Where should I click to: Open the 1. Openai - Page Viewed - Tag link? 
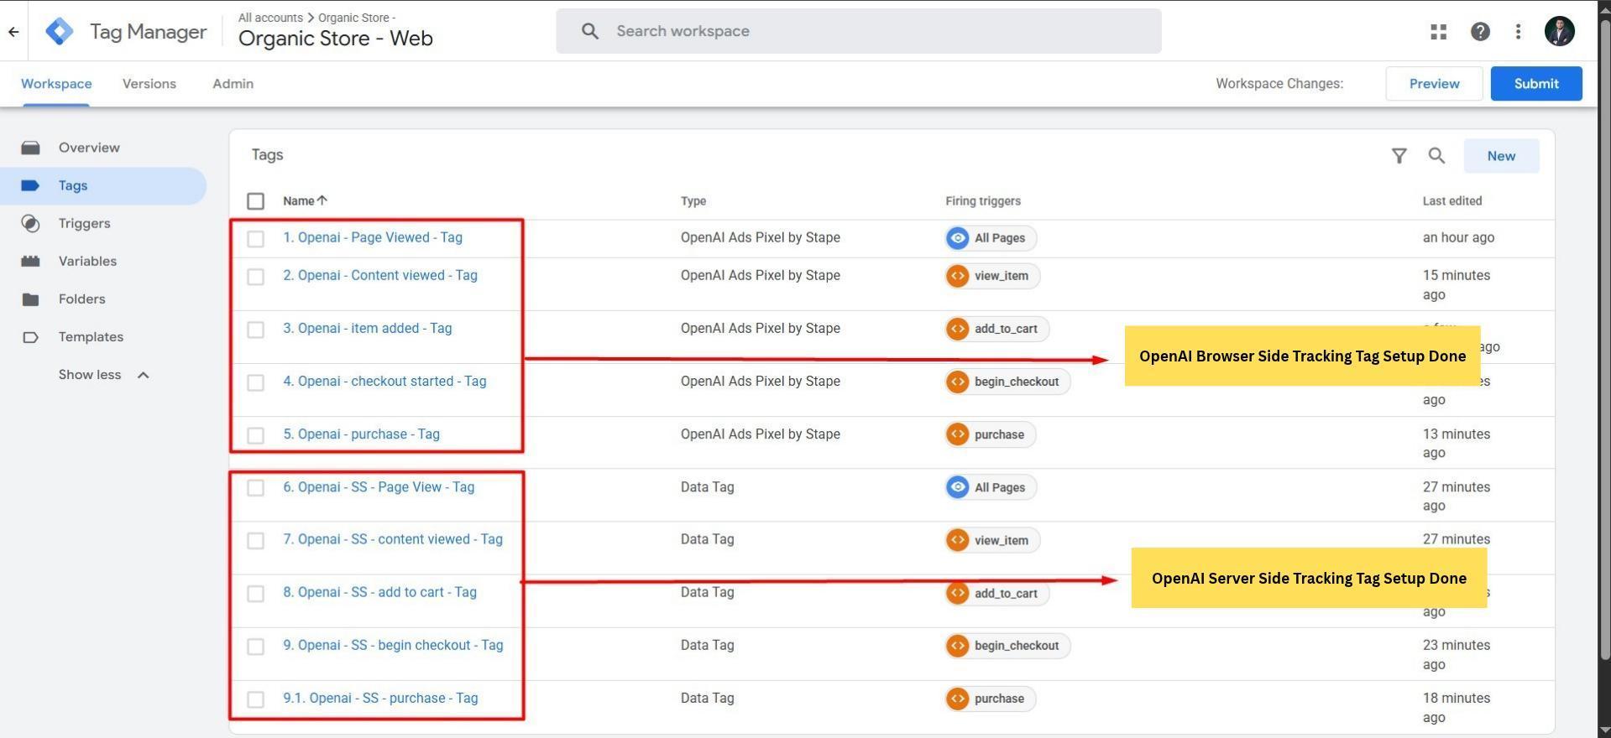point(373,237)
